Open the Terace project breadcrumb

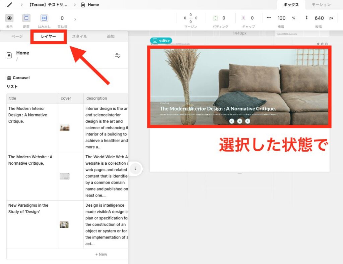tap(49, 5)
